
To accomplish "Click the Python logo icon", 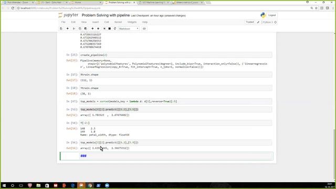I will point(263,15).
